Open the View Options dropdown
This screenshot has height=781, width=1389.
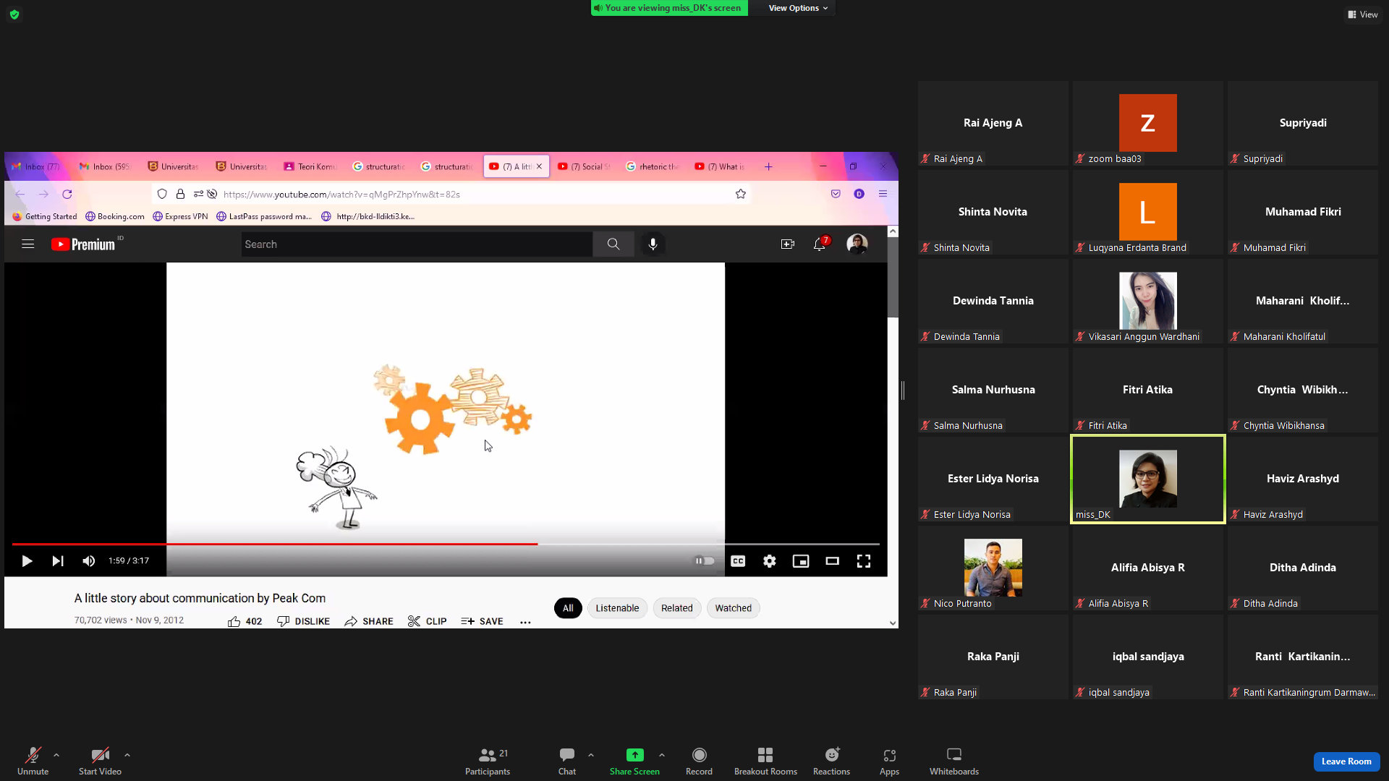tap(797, 8)
